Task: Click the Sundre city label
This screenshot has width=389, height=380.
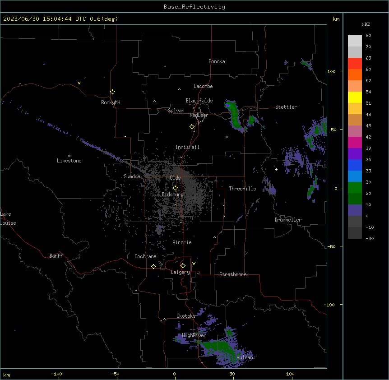Action: 132,176
